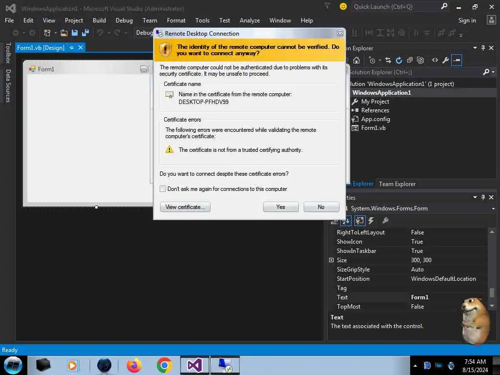
Task: Open the File menu
Action: 9,21
